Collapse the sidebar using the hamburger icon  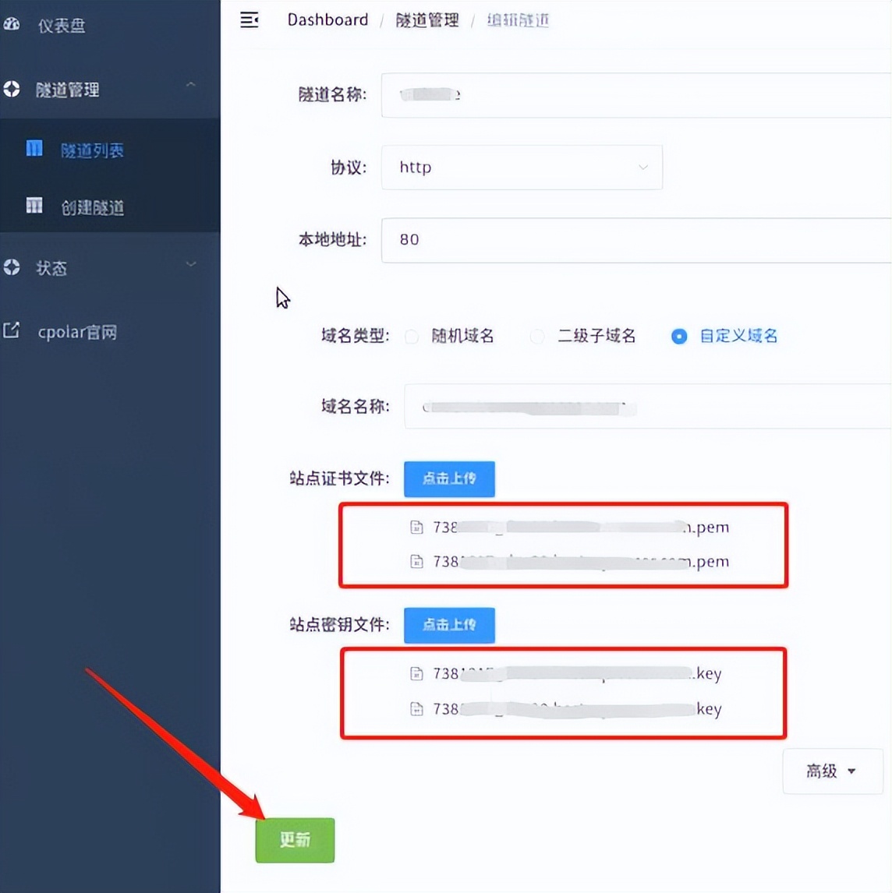(249, 20)
